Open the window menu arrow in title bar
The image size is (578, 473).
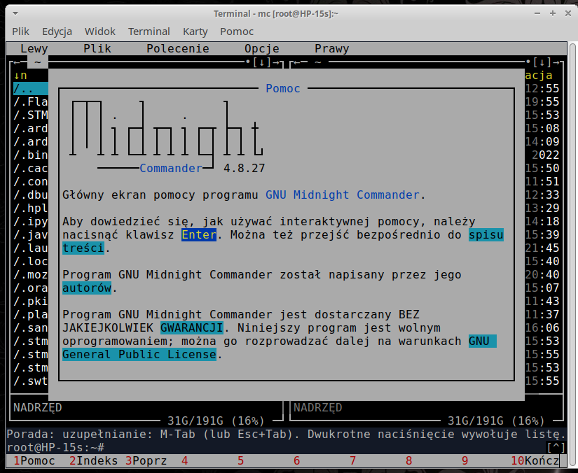click(x=15, y=13)
